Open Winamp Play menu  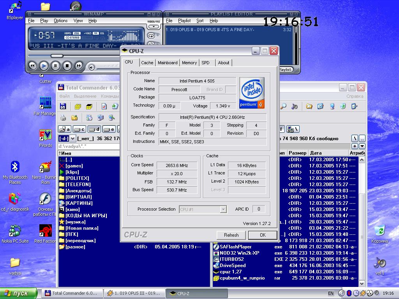(44, 21)
